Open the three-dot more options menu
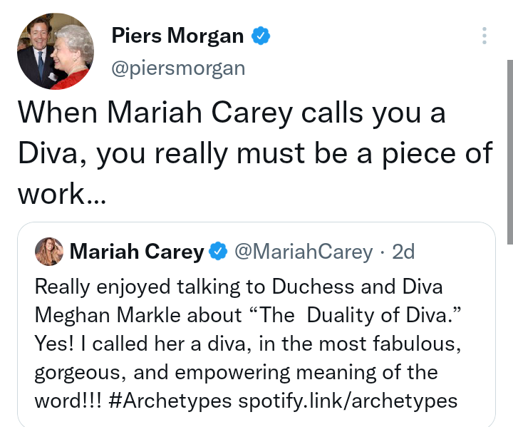513x427 pixels. point(484,36)
